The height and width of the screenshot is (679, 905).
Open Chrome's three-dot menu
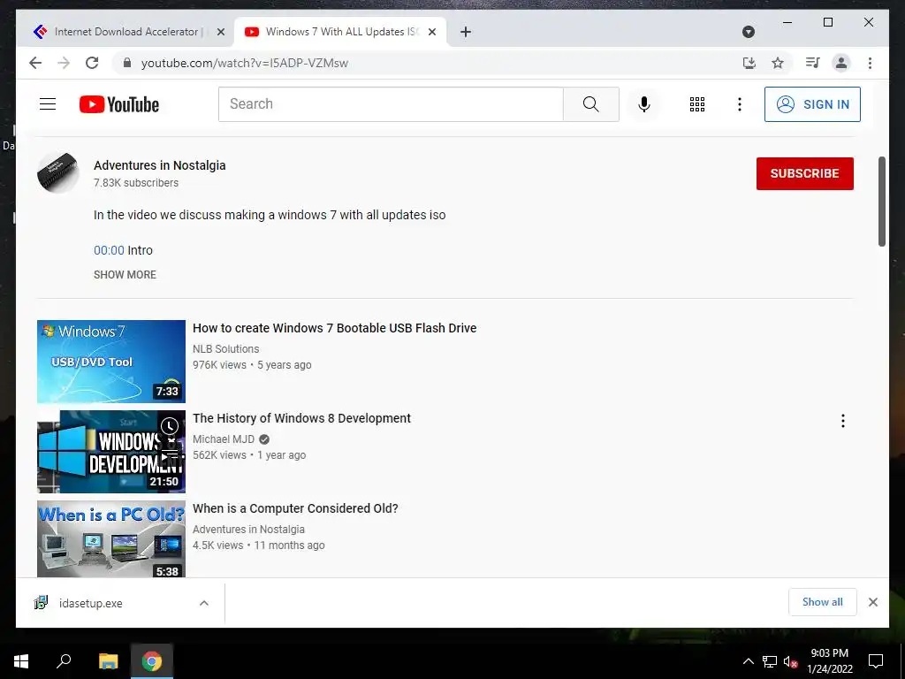point(871,63)
